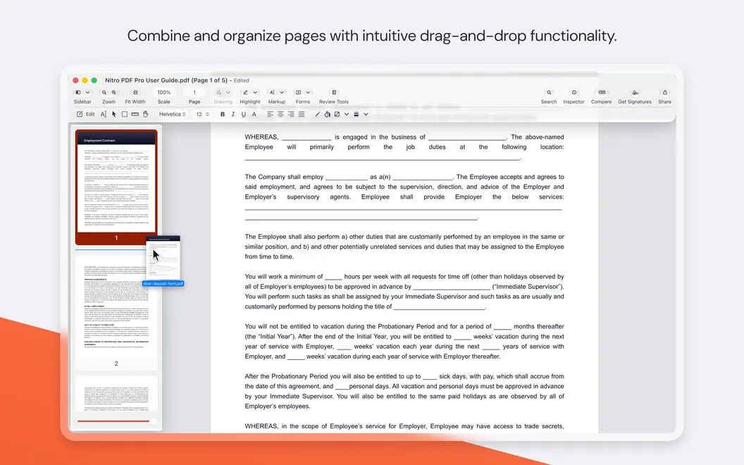This screenshot has height=465, width=744.
Task: Click the no-fill square icon
Action: [x=337, y=114]
